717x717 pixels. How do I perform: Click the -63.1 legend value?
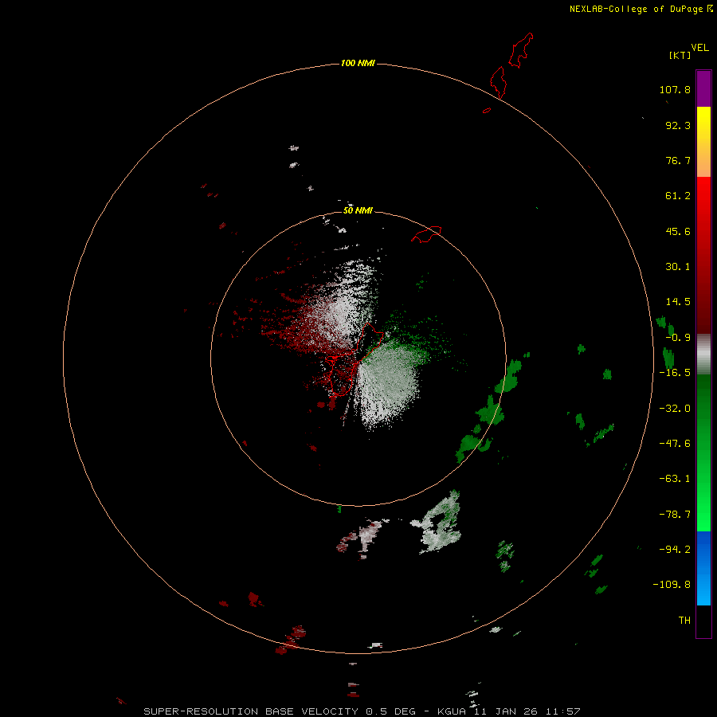point(675,479)
